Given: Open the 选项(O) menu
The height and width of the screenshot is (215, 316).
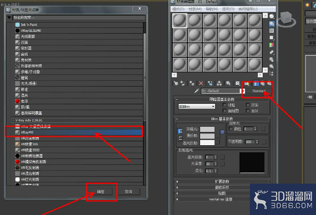Looking at the screenshot, I should coord(228,9).
